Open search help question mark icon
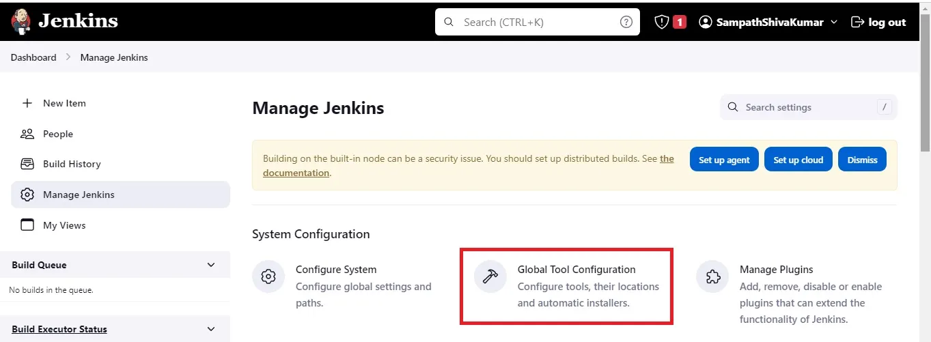Screen dimensions: 931x342 coord(626,22)
